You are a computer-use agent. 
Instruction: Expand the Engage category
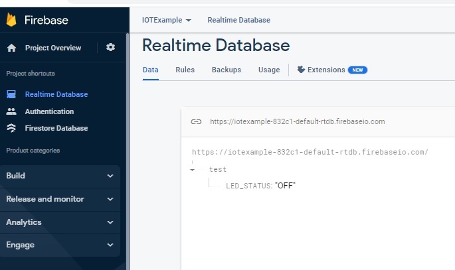click(x=110, y=245)
